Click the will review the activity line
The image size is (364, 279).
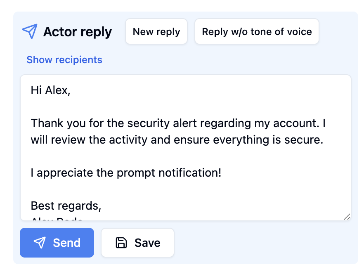(177, 140)
